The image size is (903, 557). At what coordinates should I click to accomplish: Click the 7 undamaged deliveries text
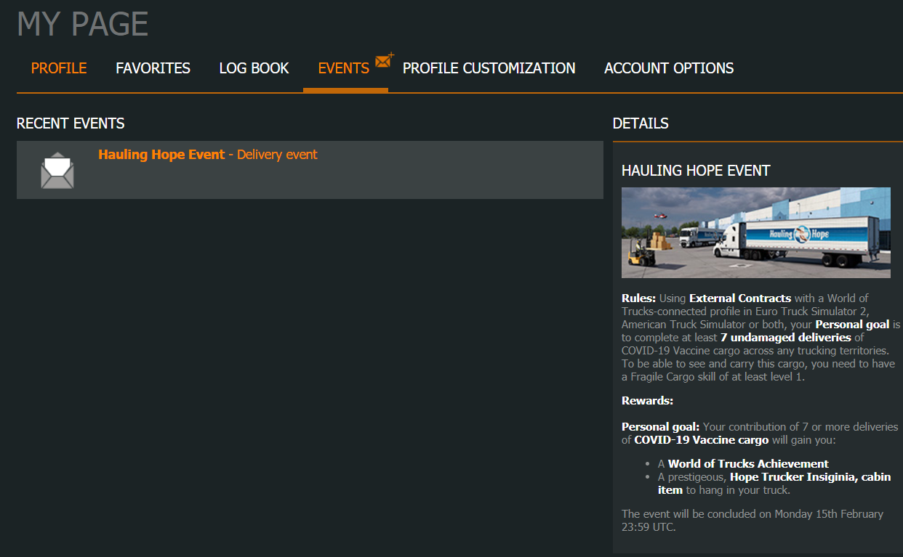coord(785,338)
